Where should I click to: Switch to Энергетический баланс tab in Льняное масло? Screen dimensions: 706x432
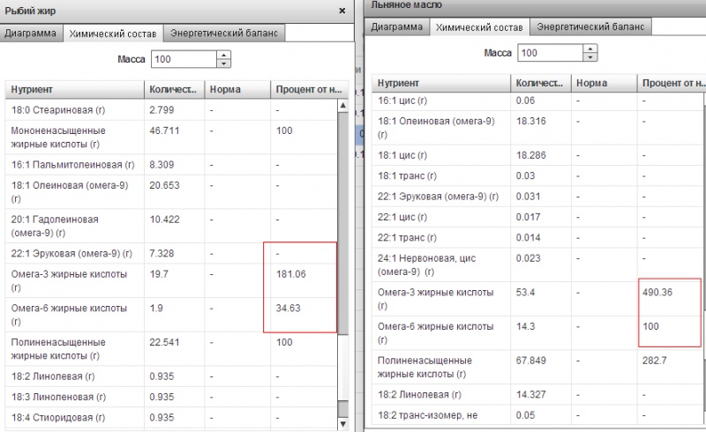pos(591,26)
